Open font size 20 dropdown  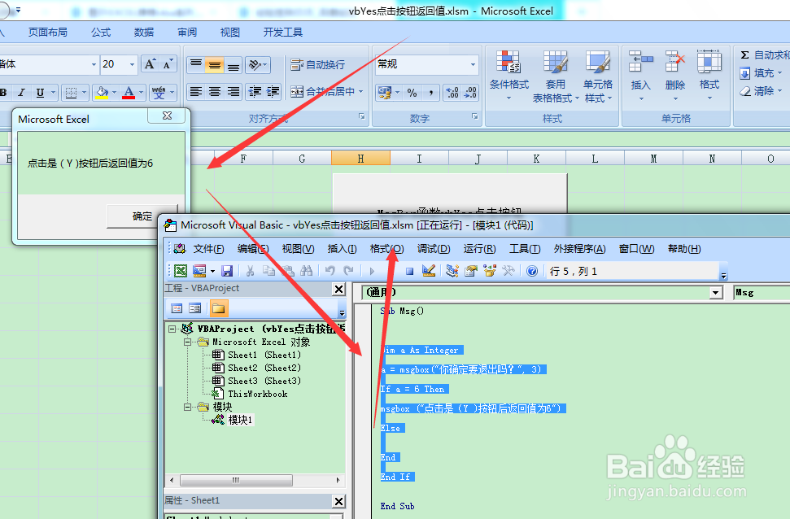(x=132, y=64)
